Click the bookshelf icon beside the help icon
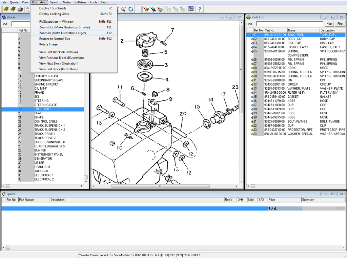The height and width of the screenshot is (258, 347). 191,9
